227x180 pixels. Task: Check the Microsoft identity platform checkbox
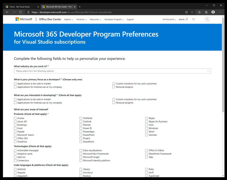tap(81, 161)
